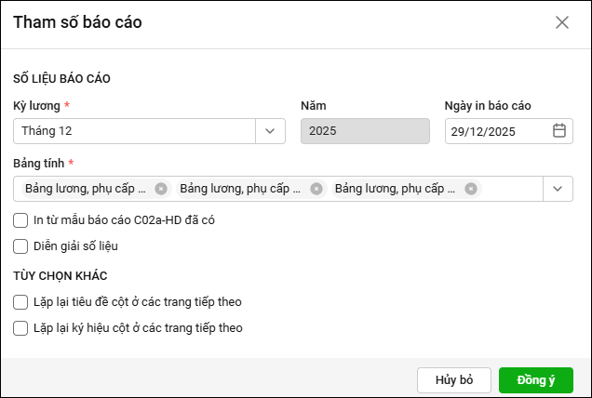Click empty space in Bảng tính field
592x398 pixels.
tap(510, 189)
